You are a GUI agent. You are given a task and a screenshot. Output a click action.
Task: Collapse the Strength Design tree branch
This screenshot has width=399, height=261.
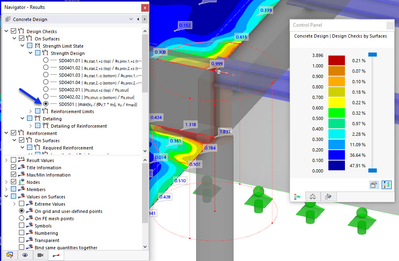point(30,53)
